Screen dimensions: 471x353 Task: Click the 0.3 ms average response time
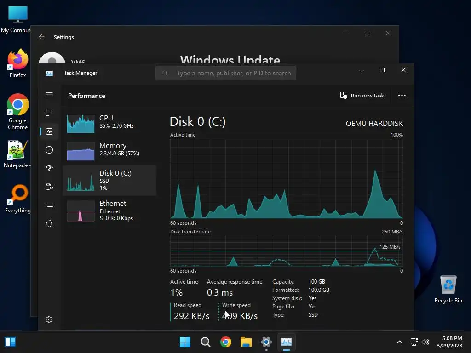point(220,292)
